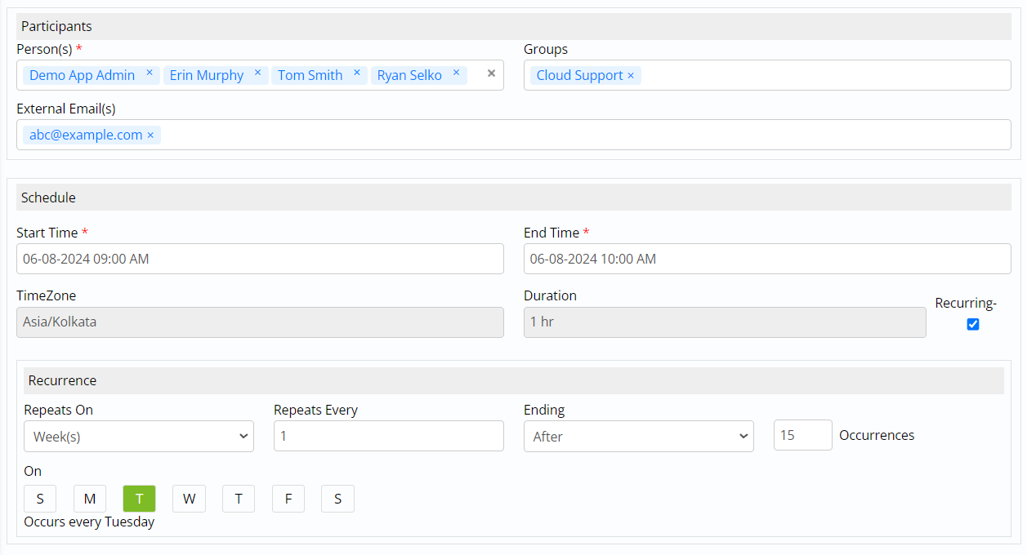Remove Tom Smith from participants
This screenshot has width=1027, height=555.
[357, 73]
